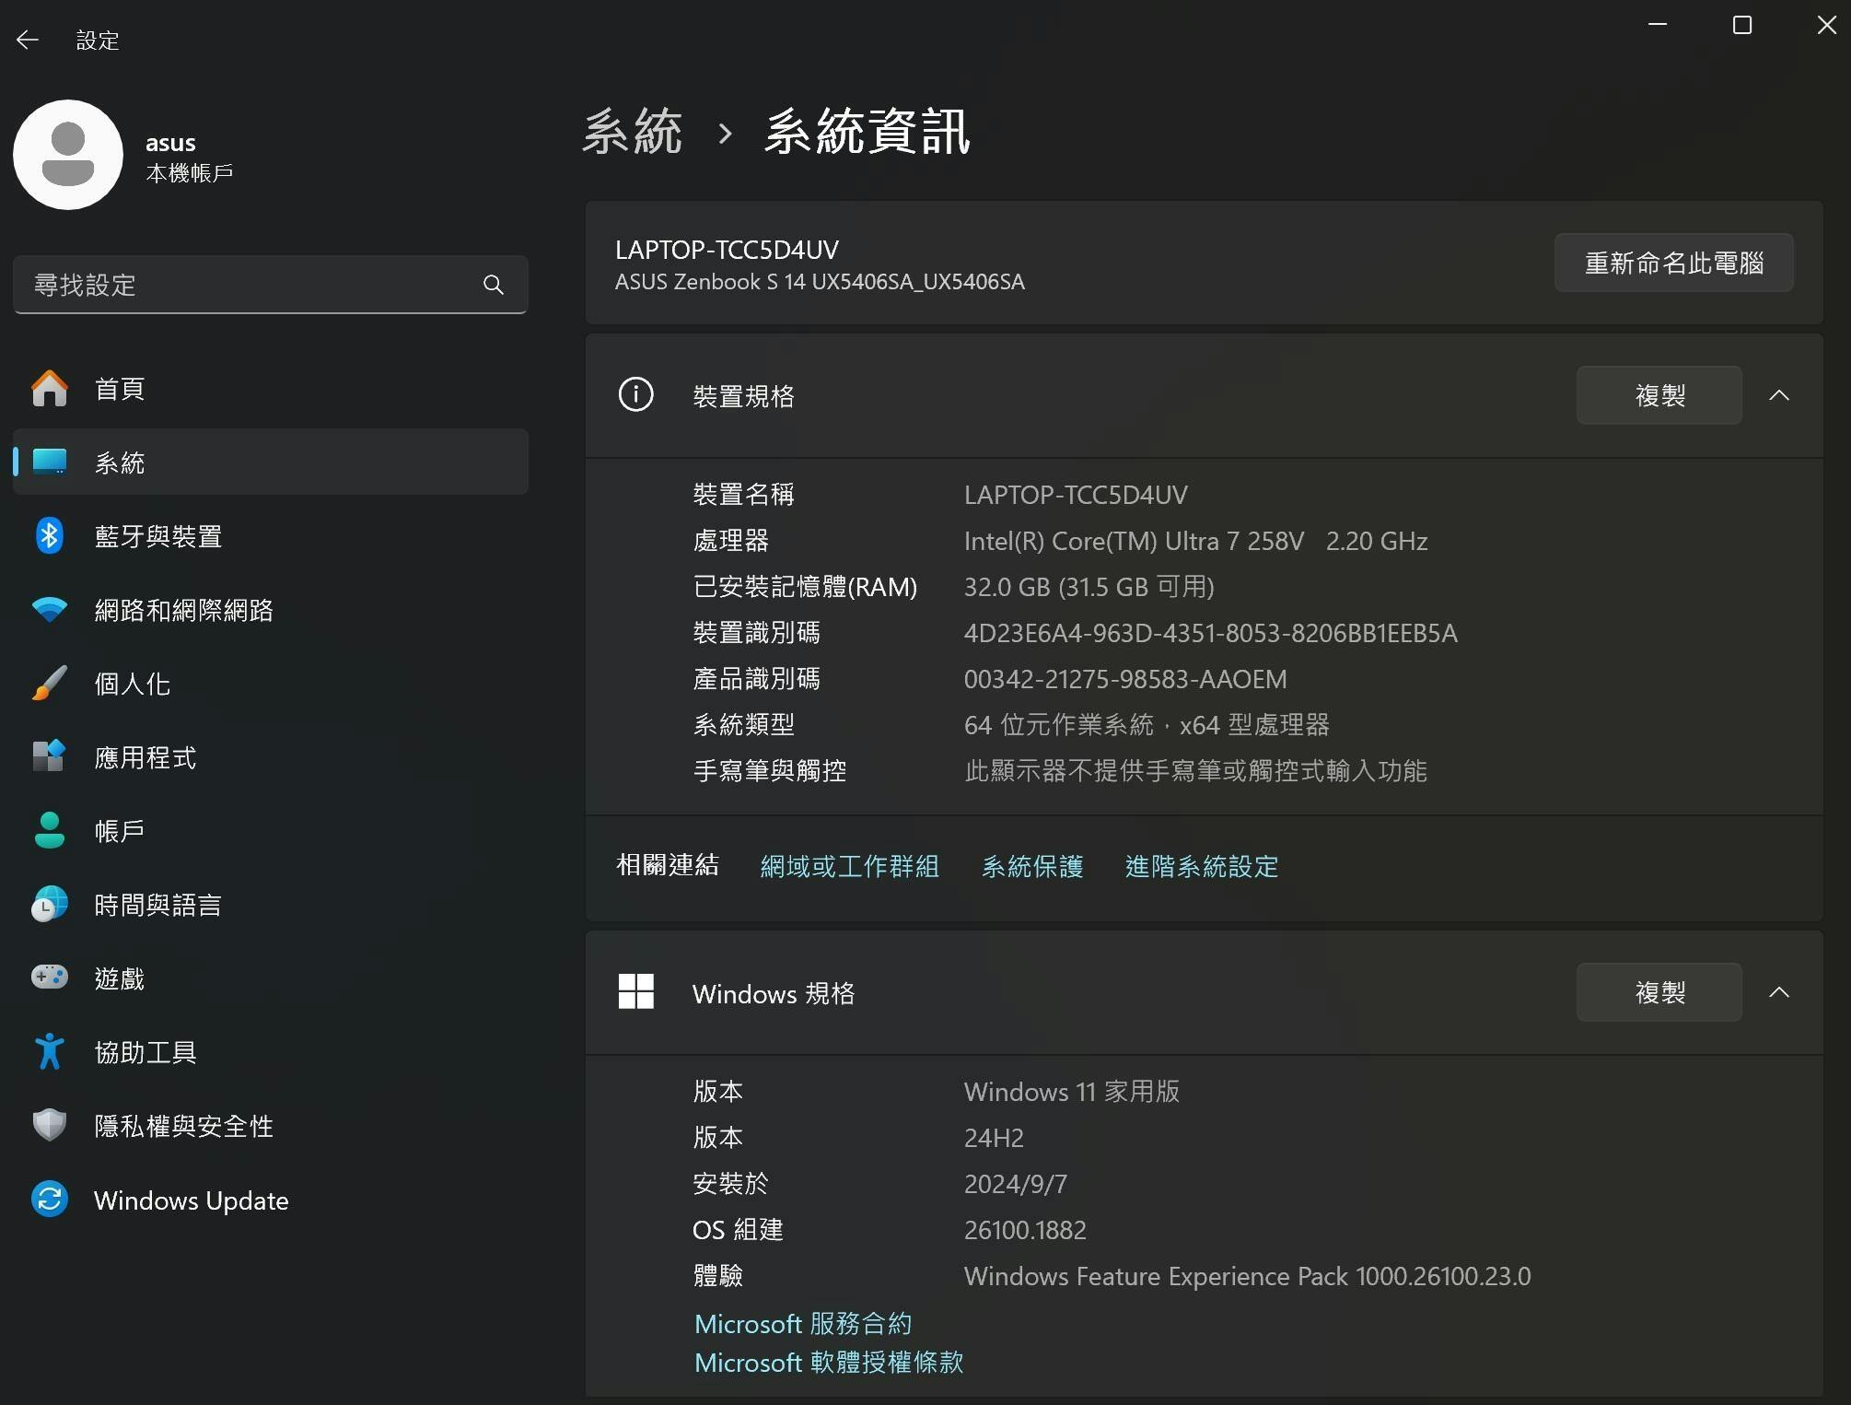Click the Windows logo beside Windows 規格
Viewport: 1851px width, 1405px height.
click(635, 991)
